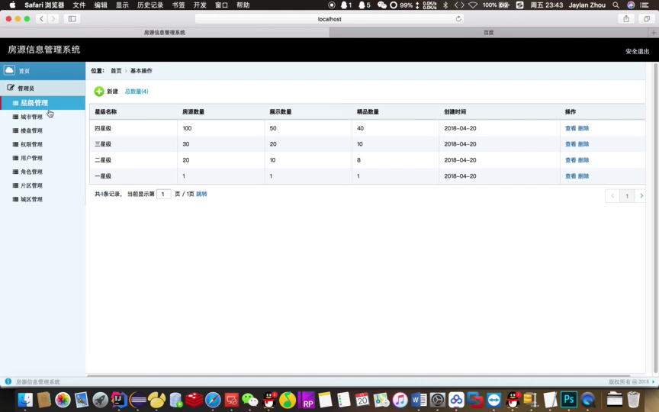The image size is (659, 412).
Task: Open Axure RP from the Dock
Action: click(306, 400)
